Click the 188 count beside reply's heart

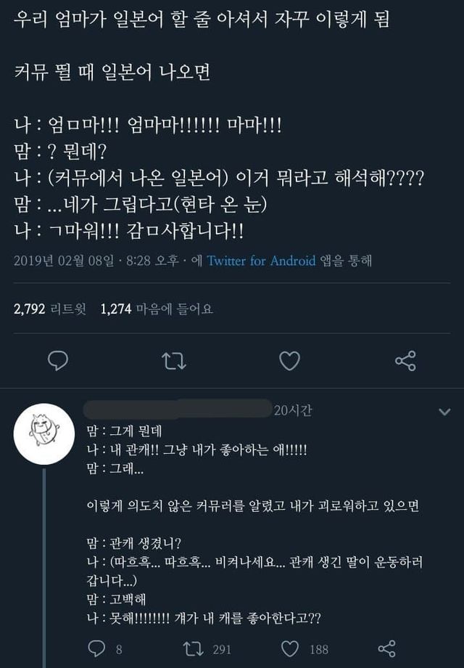click(x=319, y=649)
